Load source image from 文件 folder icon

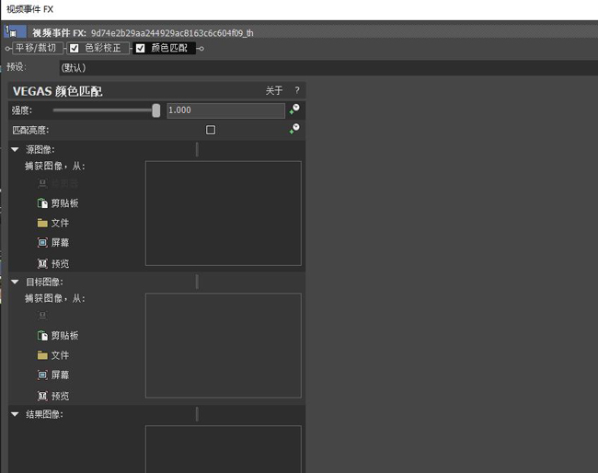[42, 223]
